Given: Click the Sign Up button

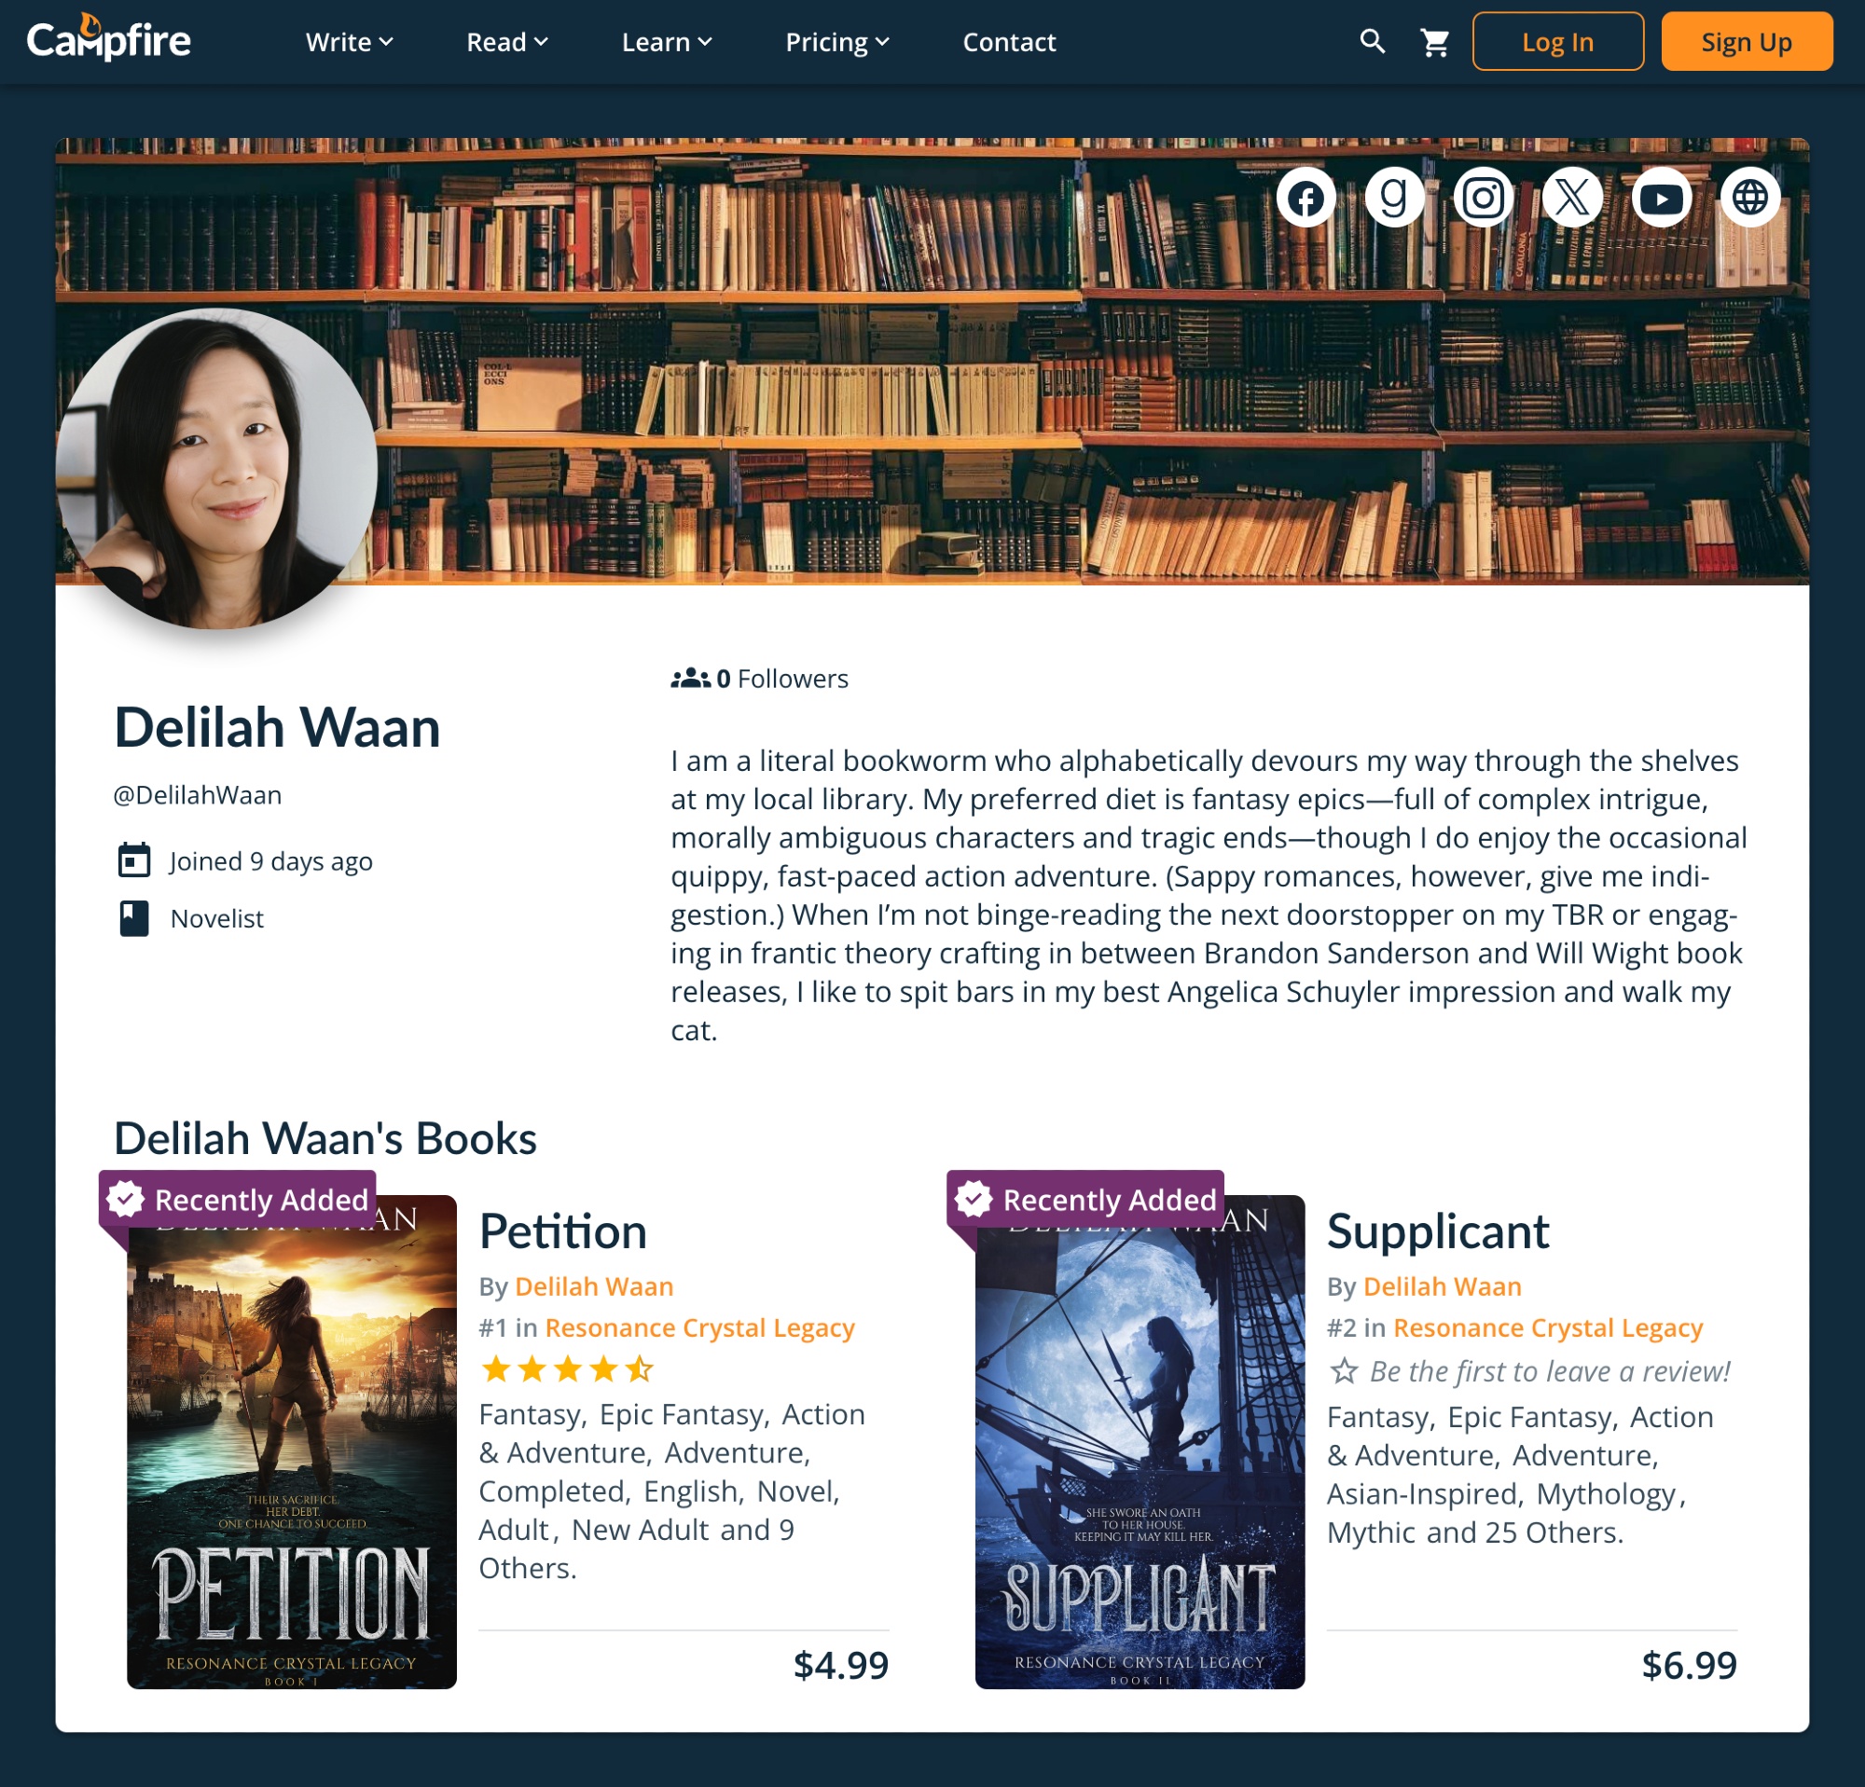Looking at the screenshot, I should click(x=1746, y=42).
